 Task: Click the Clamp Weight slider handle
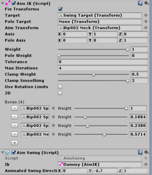[94, 75]
